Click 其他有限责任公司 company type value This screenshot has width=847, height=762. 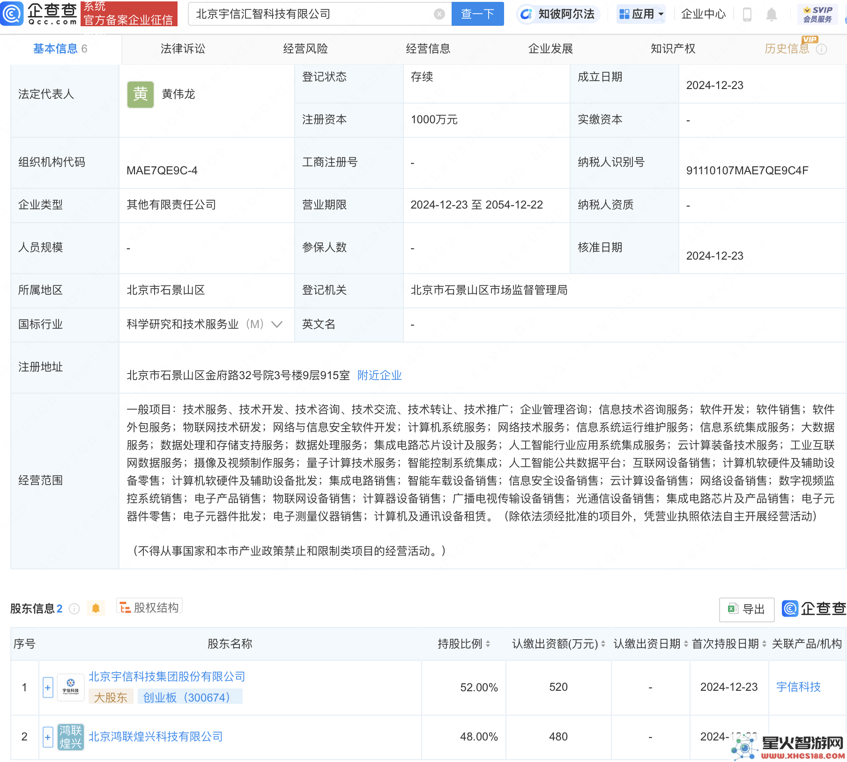(171, 205)
